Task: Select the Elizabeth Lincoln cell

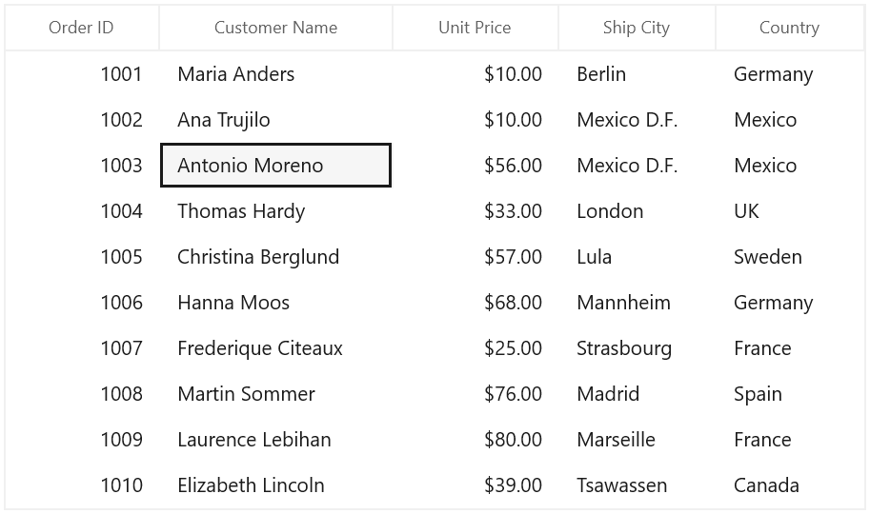Action: [x=275, y=485]
